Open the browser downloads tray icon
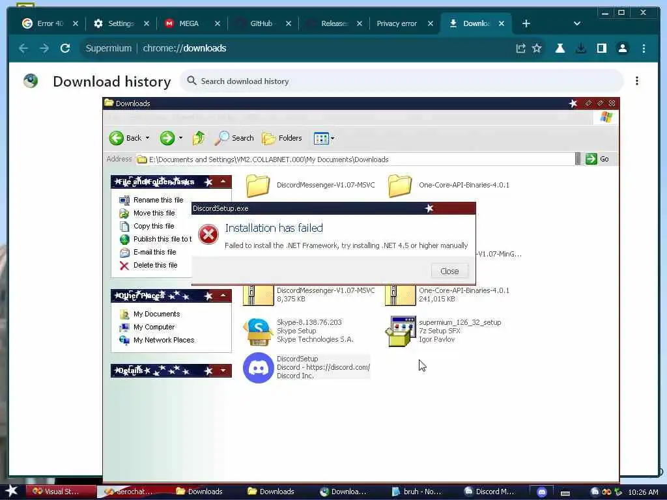Image resolution: width=667 pixels, height=500 pixels. 580,48
